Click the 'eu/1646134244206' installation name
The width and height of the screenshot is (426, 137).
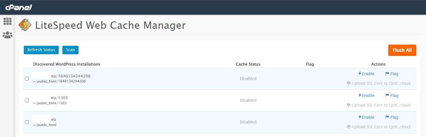(x=71, y=76)
